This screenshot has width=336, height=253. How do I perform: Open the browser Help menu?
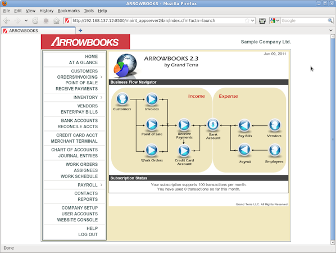102,11
